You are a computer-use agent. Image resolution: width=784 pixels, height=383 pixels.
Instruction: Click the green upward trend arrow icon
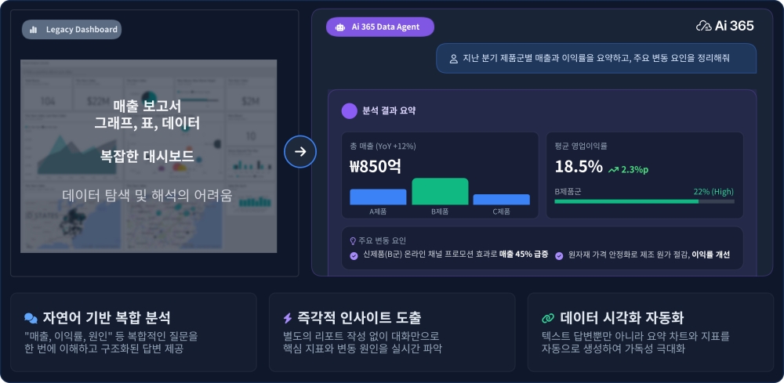click(x=612, y=168)
